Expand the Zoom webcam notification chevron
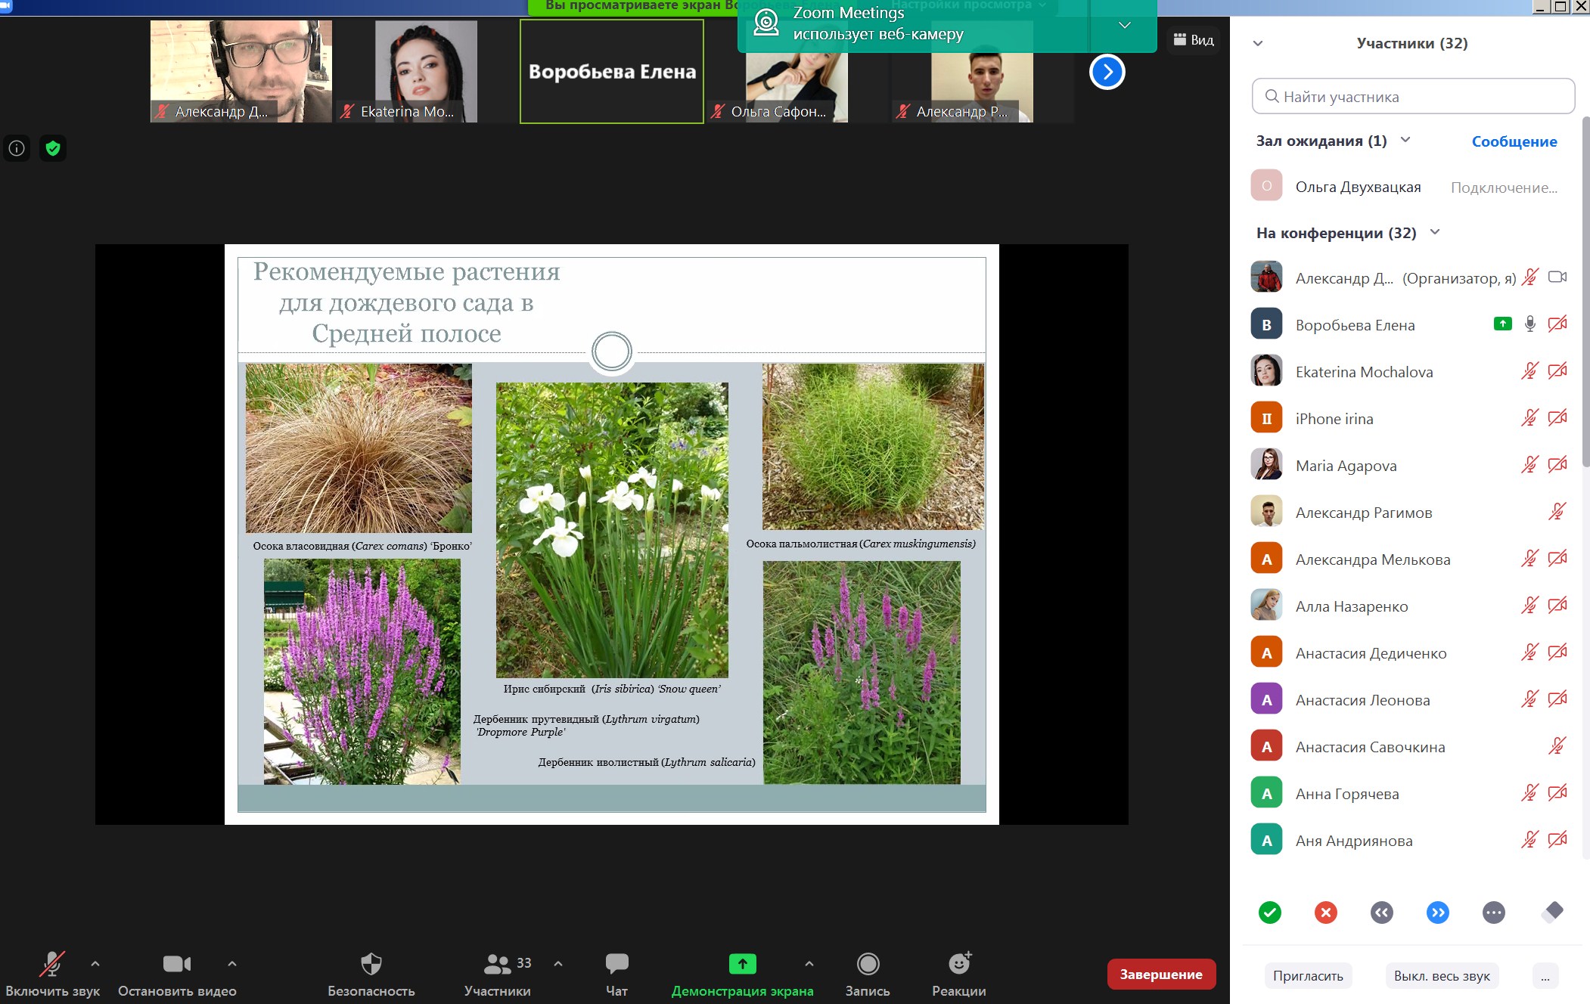The height and width of the screenshot is (1004, 1590). 1125,25
